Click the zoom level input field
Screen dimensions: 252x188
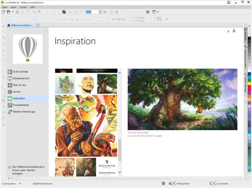(x=92, y=12)
